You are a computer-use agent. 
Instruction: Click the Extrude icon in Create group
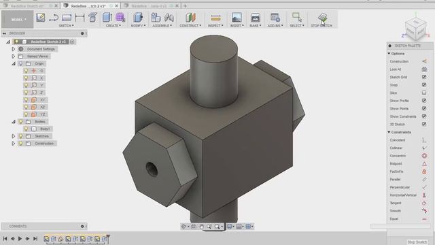point(107,18)
